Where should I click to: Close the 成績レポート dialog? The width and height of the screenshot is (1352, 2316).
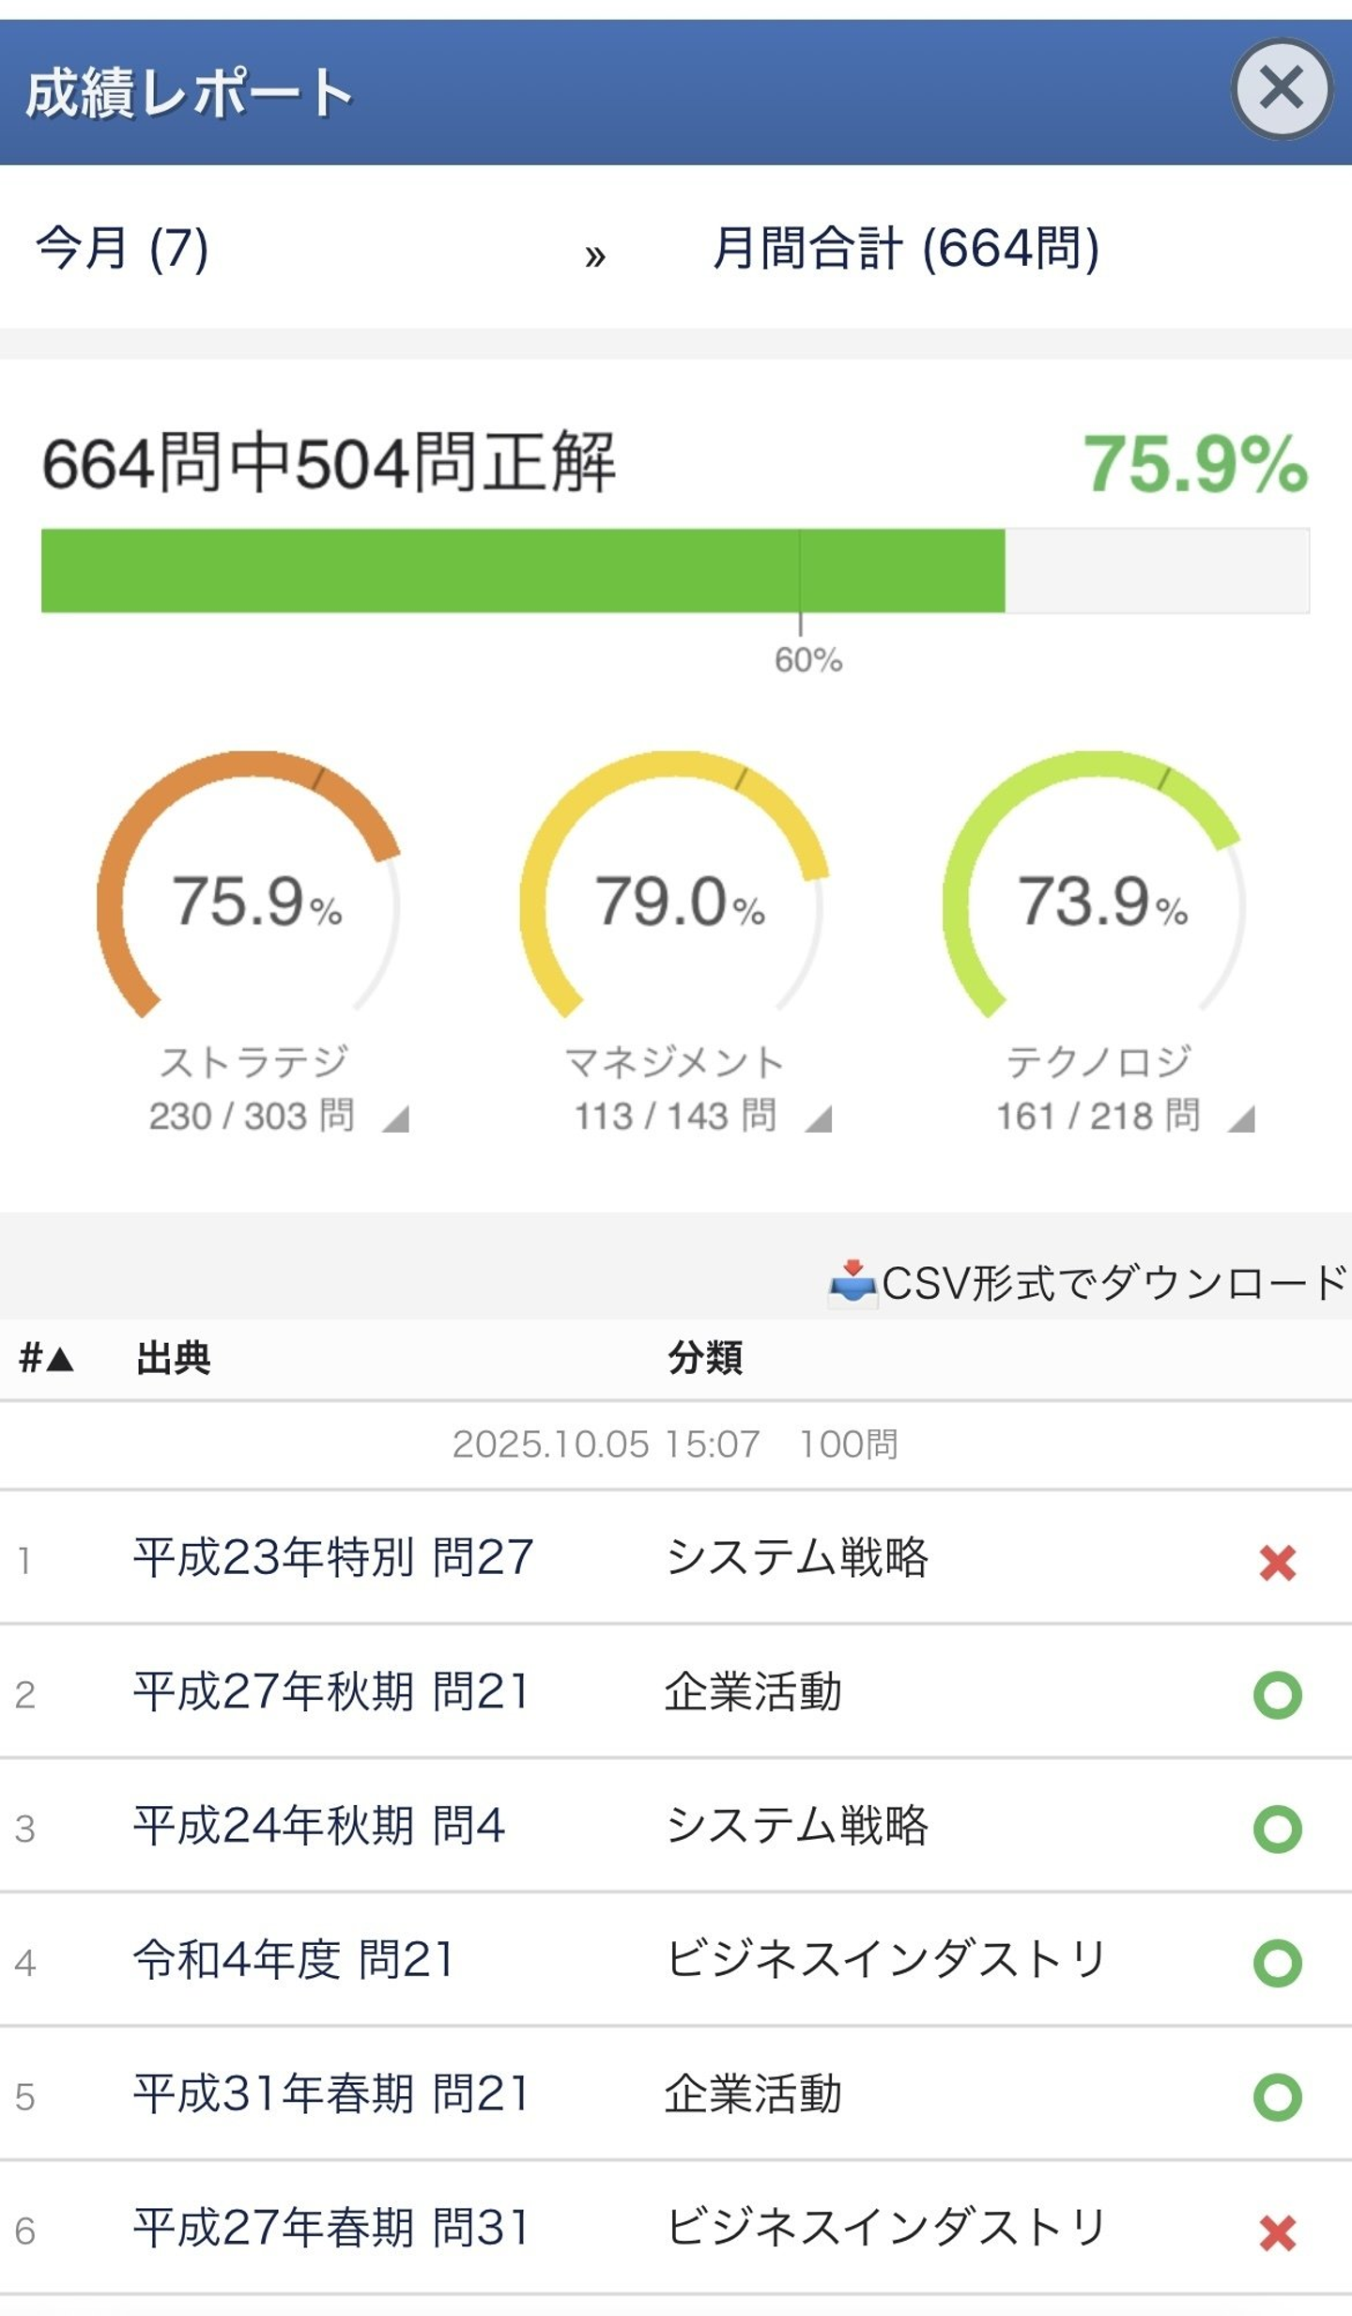tap(1281, 89)
